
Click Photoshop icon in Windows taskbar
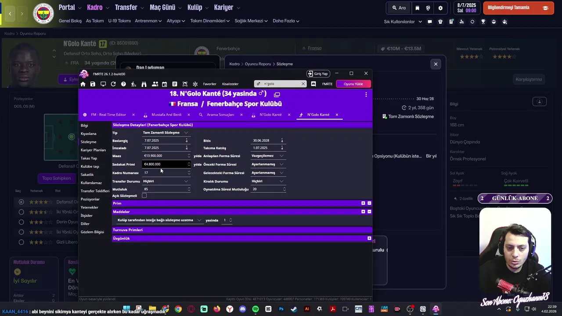point(281,309)
